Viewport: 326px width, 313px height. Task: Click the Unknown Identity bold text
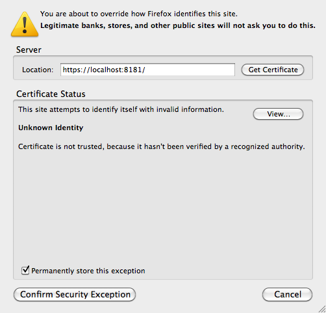[51, 128]
